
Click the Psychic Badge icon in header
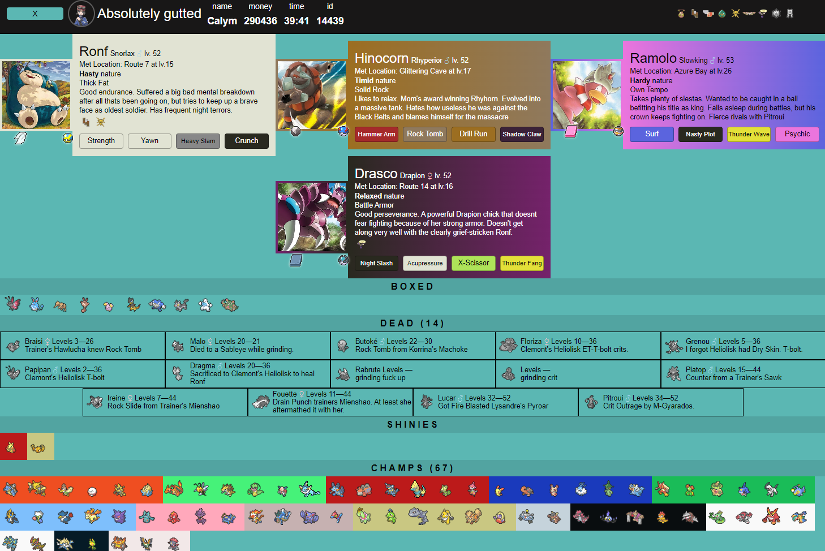pyautogui.click(x=763, y=14)
